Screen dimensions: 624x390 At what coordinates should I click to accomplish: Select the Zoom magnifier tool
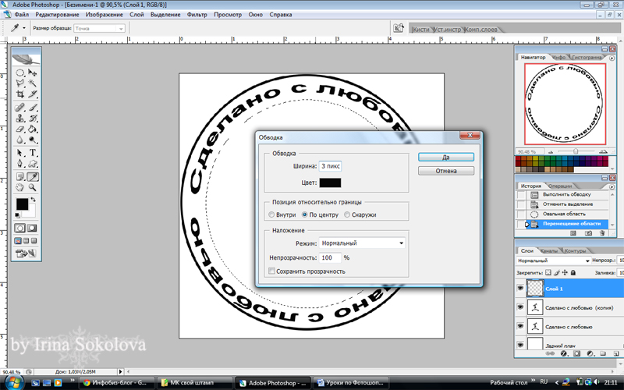[33, 187]
